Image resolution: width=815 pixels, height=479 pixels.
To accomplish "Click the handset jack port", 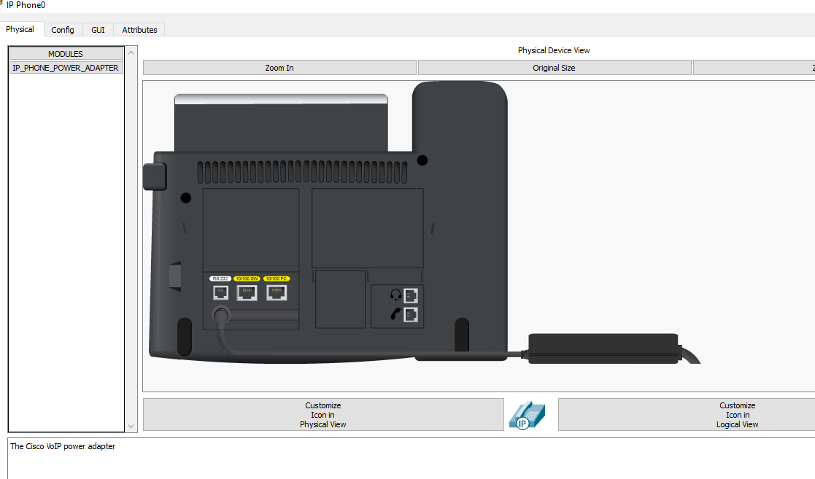I will [411, 314].
